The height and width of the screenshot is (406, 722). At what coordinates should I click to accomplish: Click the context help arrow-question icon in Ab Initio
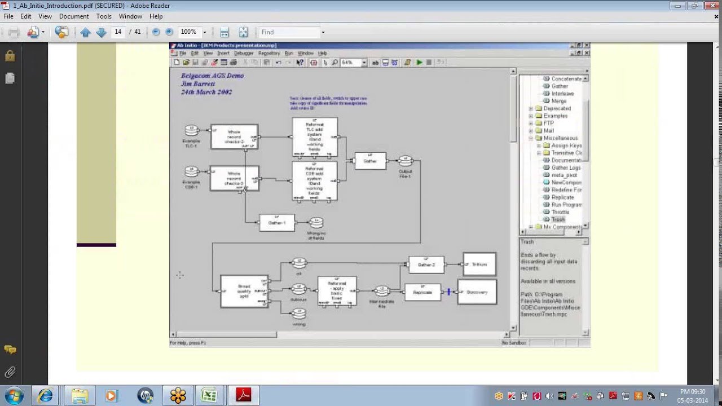pyautogui.click(x=300, y=63)
